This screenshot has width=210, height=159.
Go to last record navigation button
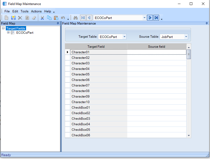156,18
